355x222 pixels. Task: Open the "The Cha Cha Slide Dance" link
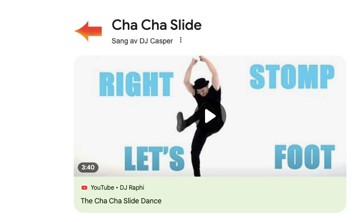(121, 201)
